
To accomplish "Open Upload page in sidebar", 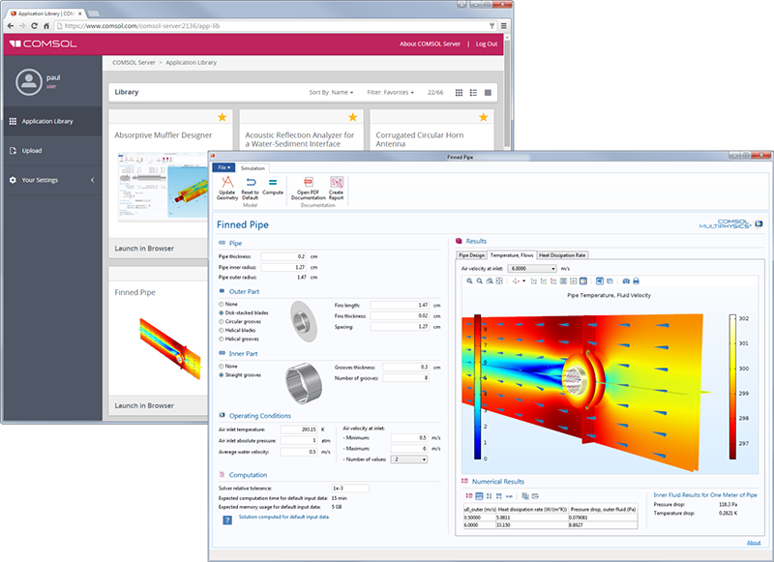I will point(53,151).
